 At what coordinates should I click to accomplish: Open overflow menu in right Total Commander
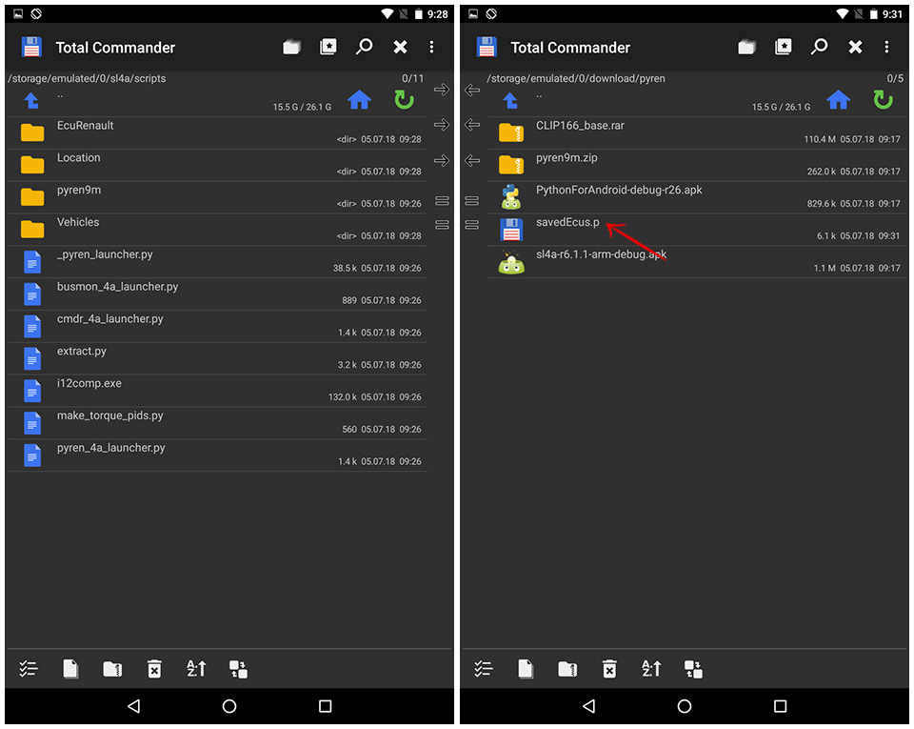[886, 48]
